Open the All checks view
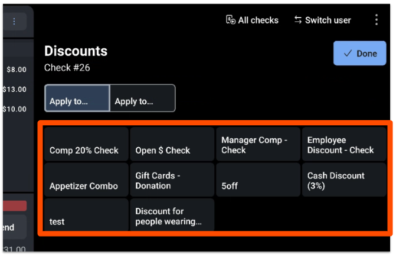The width and height of the screenshot is (396, 259). click(x=252, y=20)
